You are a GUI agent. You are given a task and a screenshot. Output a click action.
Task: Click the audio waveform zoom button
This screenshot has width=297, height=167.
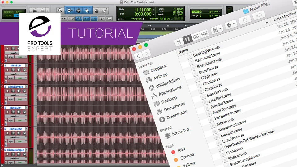point(36,11)
